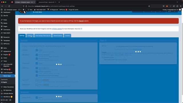Open the list all tabs chevron
The width and height of the screenshot is (183, 103).
click(x=177, y=2)
